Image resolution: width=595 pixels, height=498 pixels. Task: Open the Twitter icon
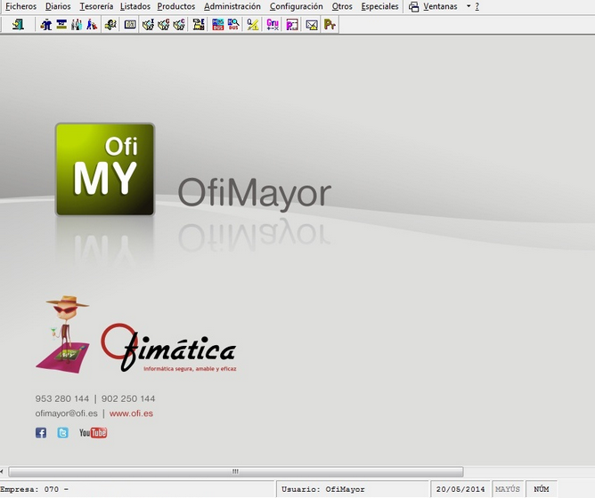coord(63,433)
